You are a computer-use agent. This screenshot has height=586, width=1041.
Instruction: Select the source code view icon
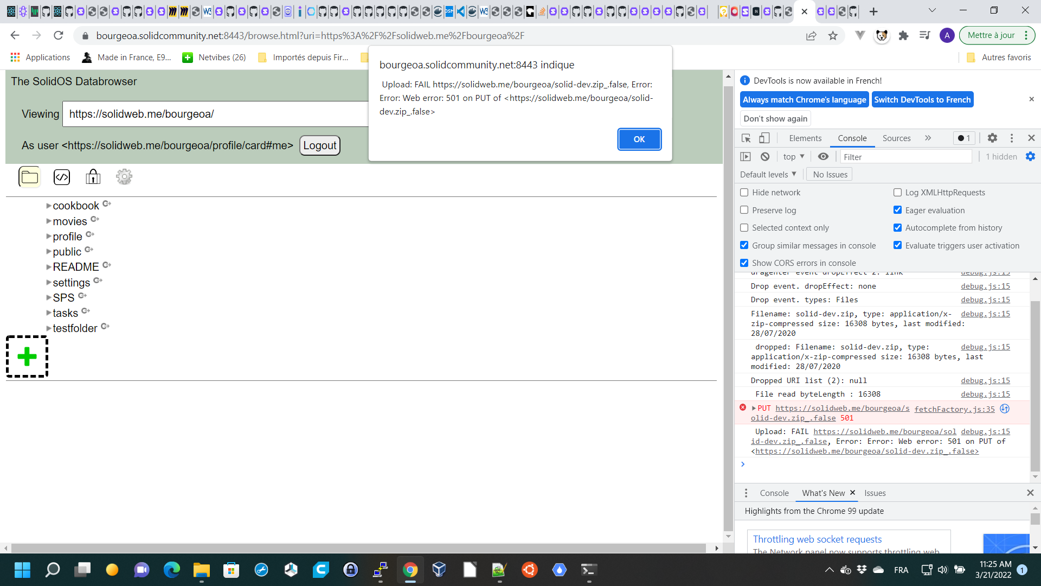click(62, 176)
